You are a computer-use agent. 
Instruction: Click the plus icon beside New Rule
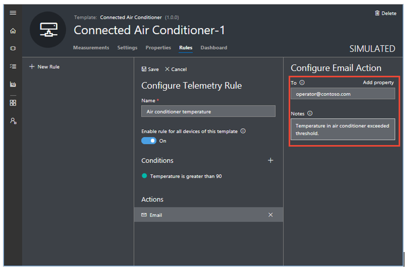pyautogui.click(x=32, y=67)
